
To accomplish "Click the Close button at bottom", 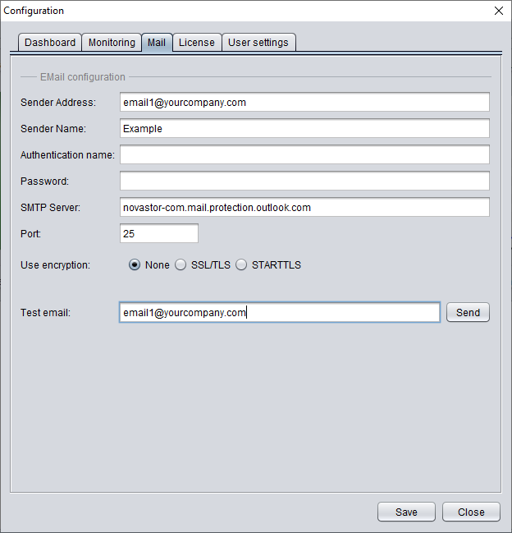I will point(471,512).
